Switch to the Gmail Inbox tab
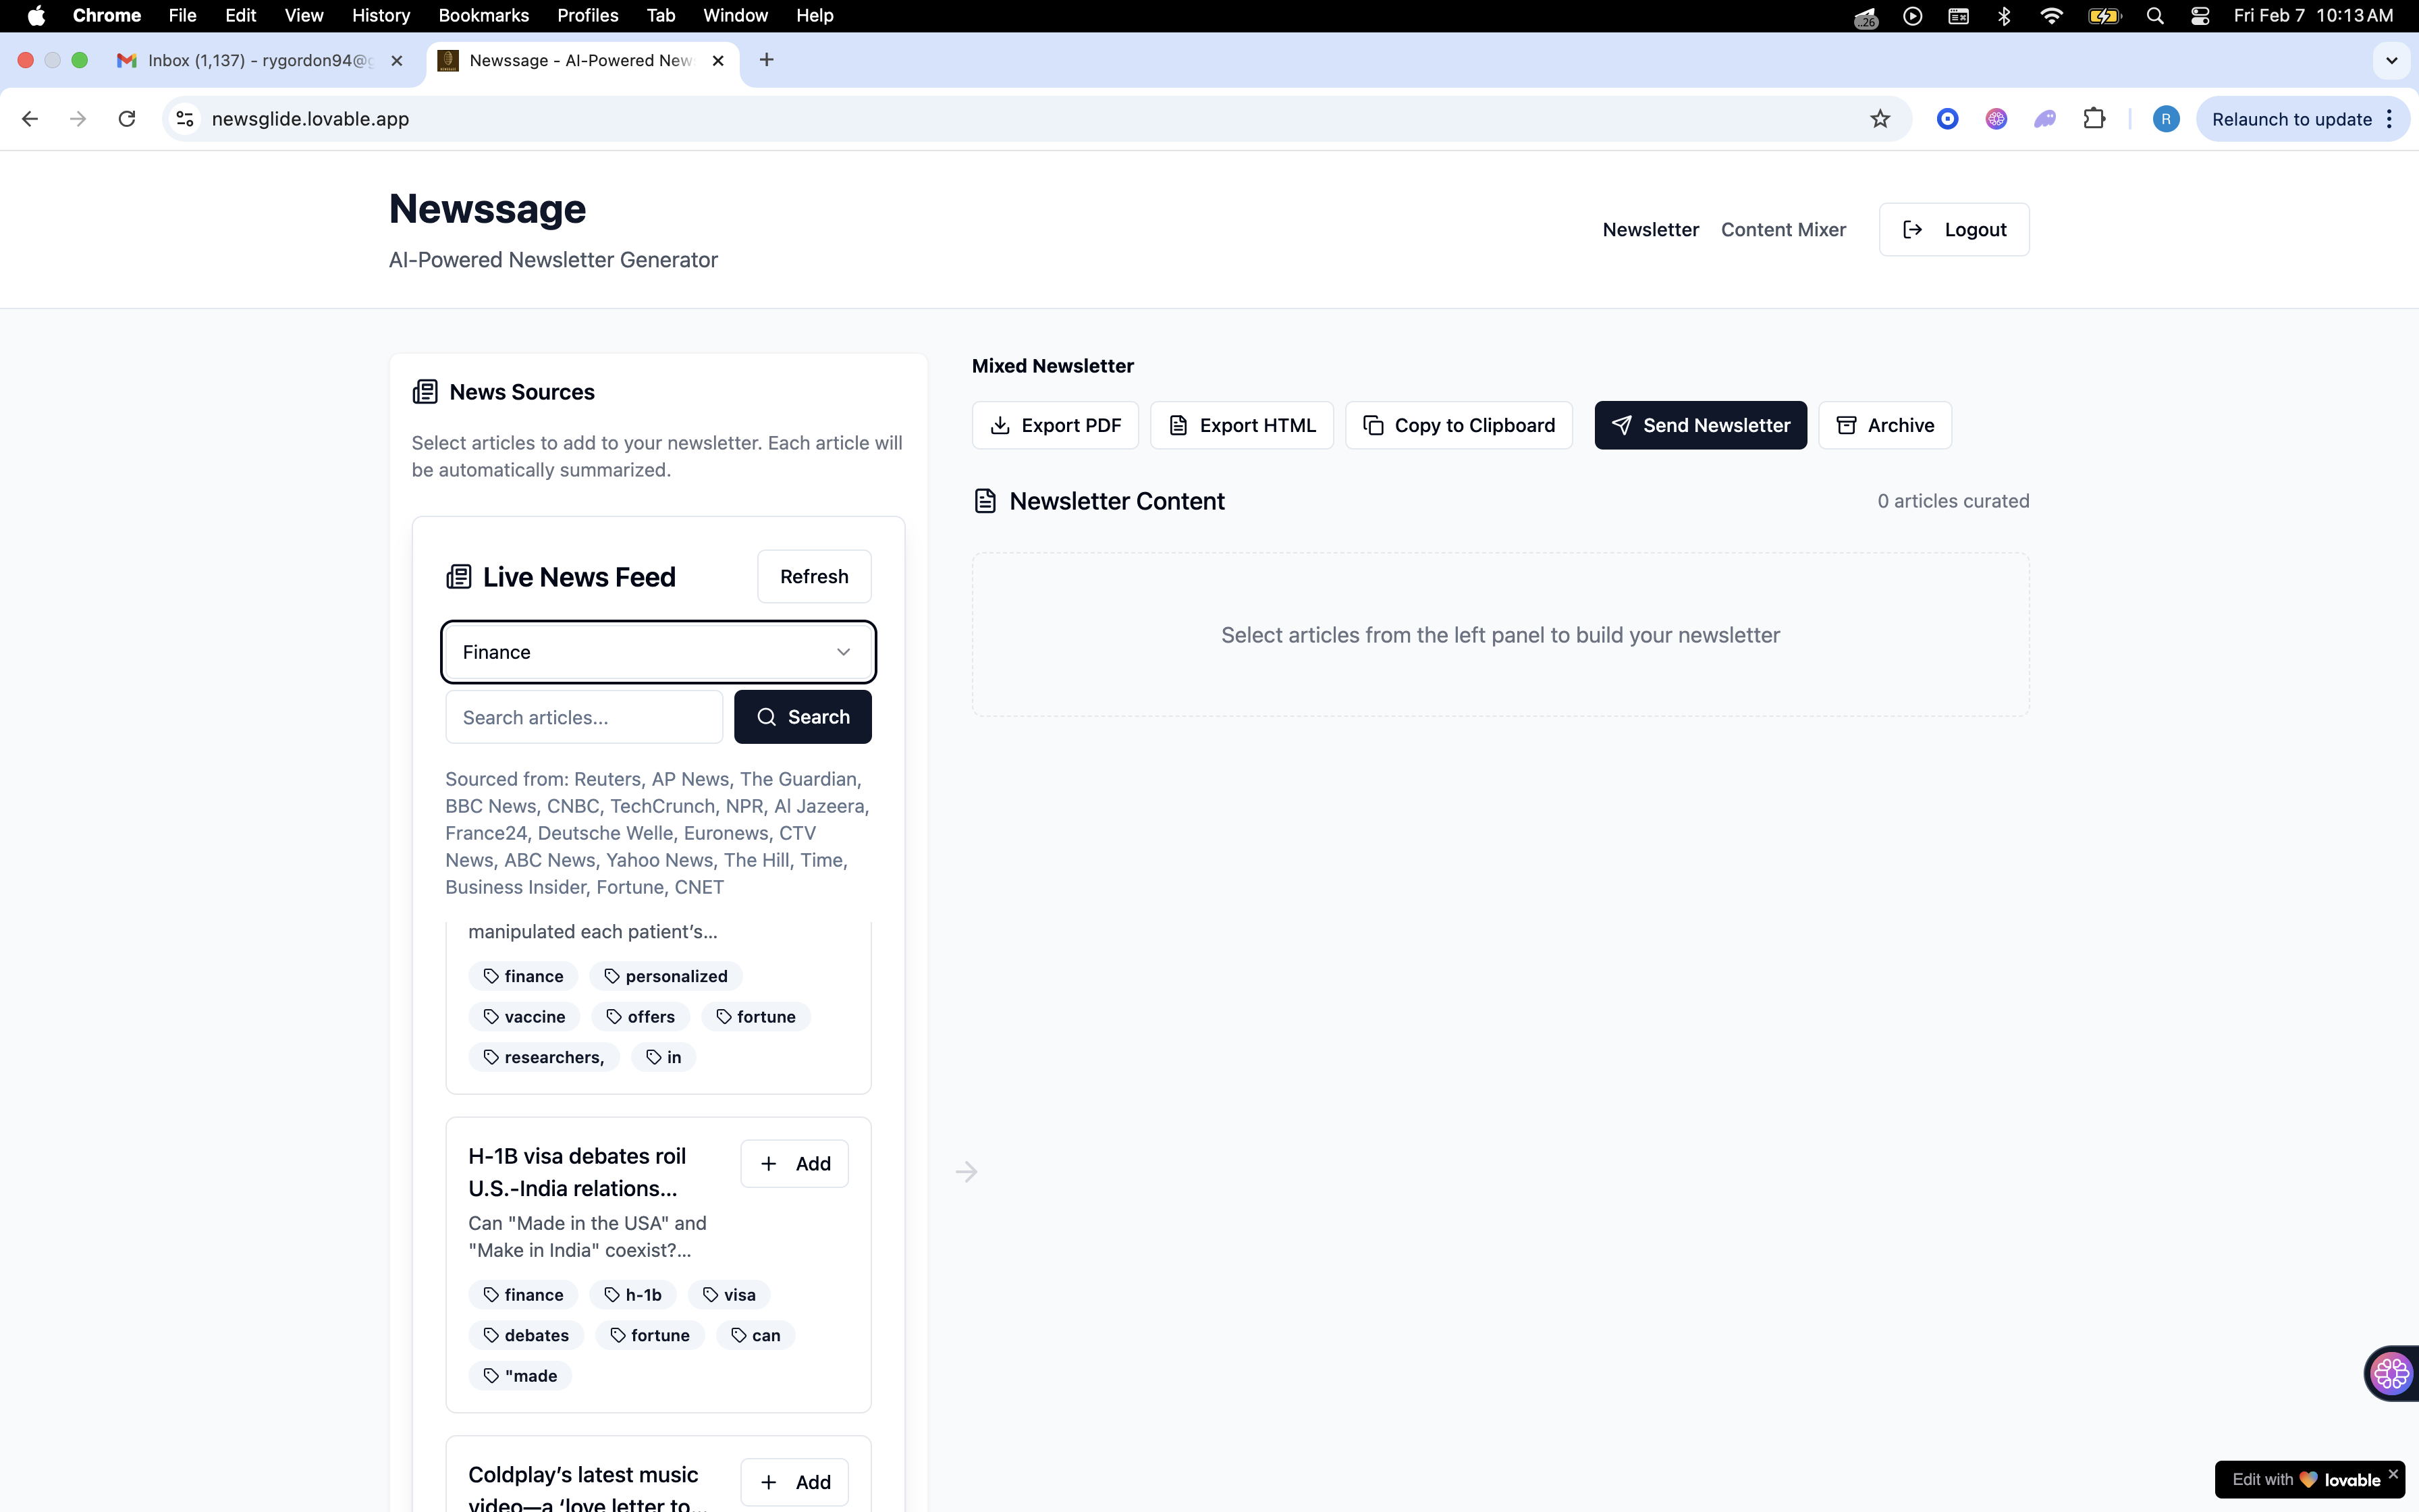This screenshot has height=1512, width=2419. click(260, 60)
